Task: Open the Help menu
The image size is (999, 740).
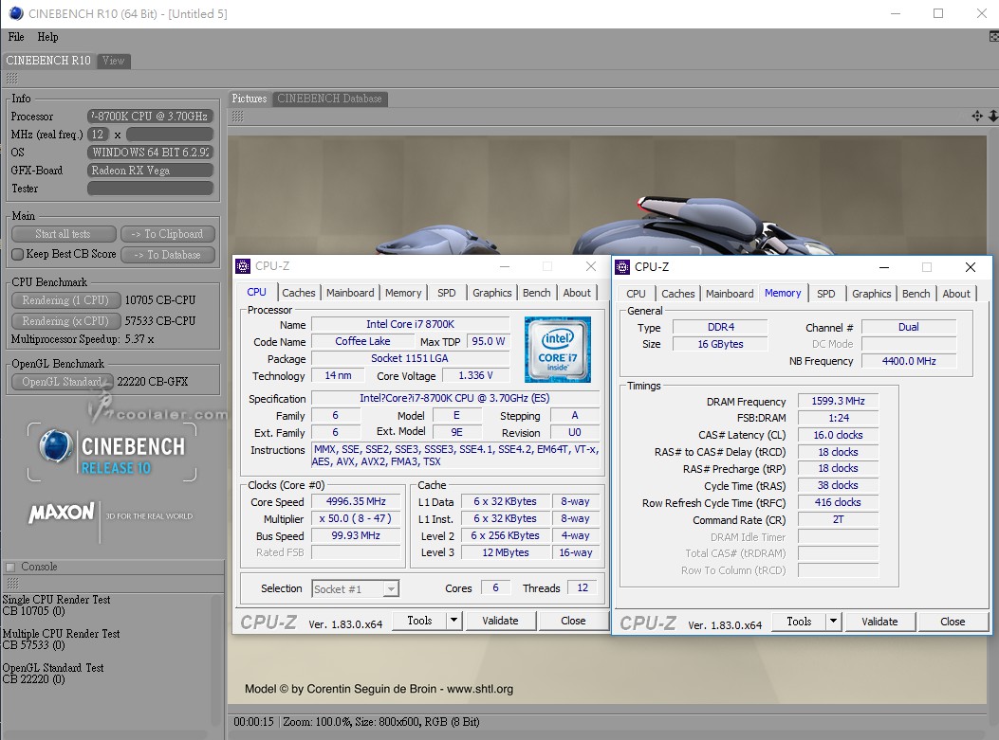Action: click(47, 37)
